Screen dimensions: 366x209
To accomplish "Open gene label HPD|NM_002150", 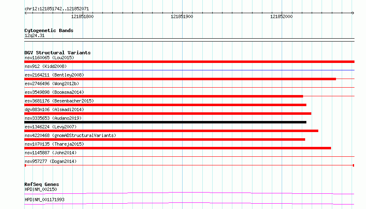I will coord(41,189).
